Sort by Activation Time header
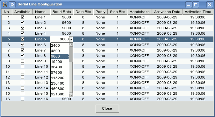Screen dimensions: 215x117 (198, 12)
